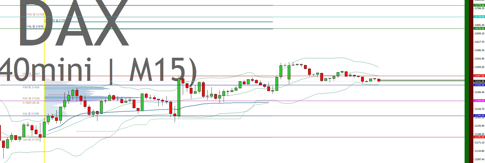This screenshot has width=485, height=163.
Task: Click the 21766.20 axis price label
Action: pos(479,8)
